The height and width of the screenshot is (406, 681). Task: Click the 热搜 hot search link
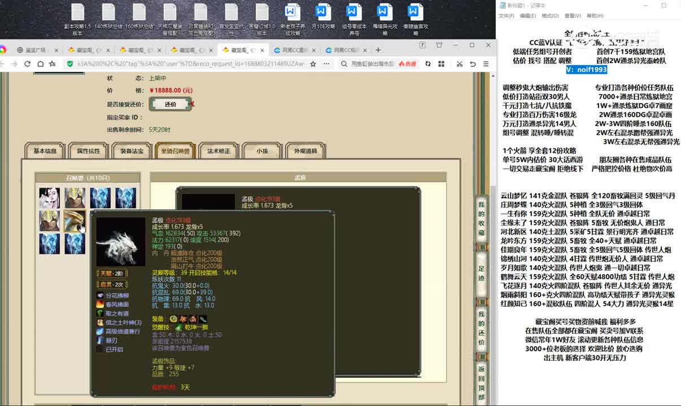[x=407, y=64]
